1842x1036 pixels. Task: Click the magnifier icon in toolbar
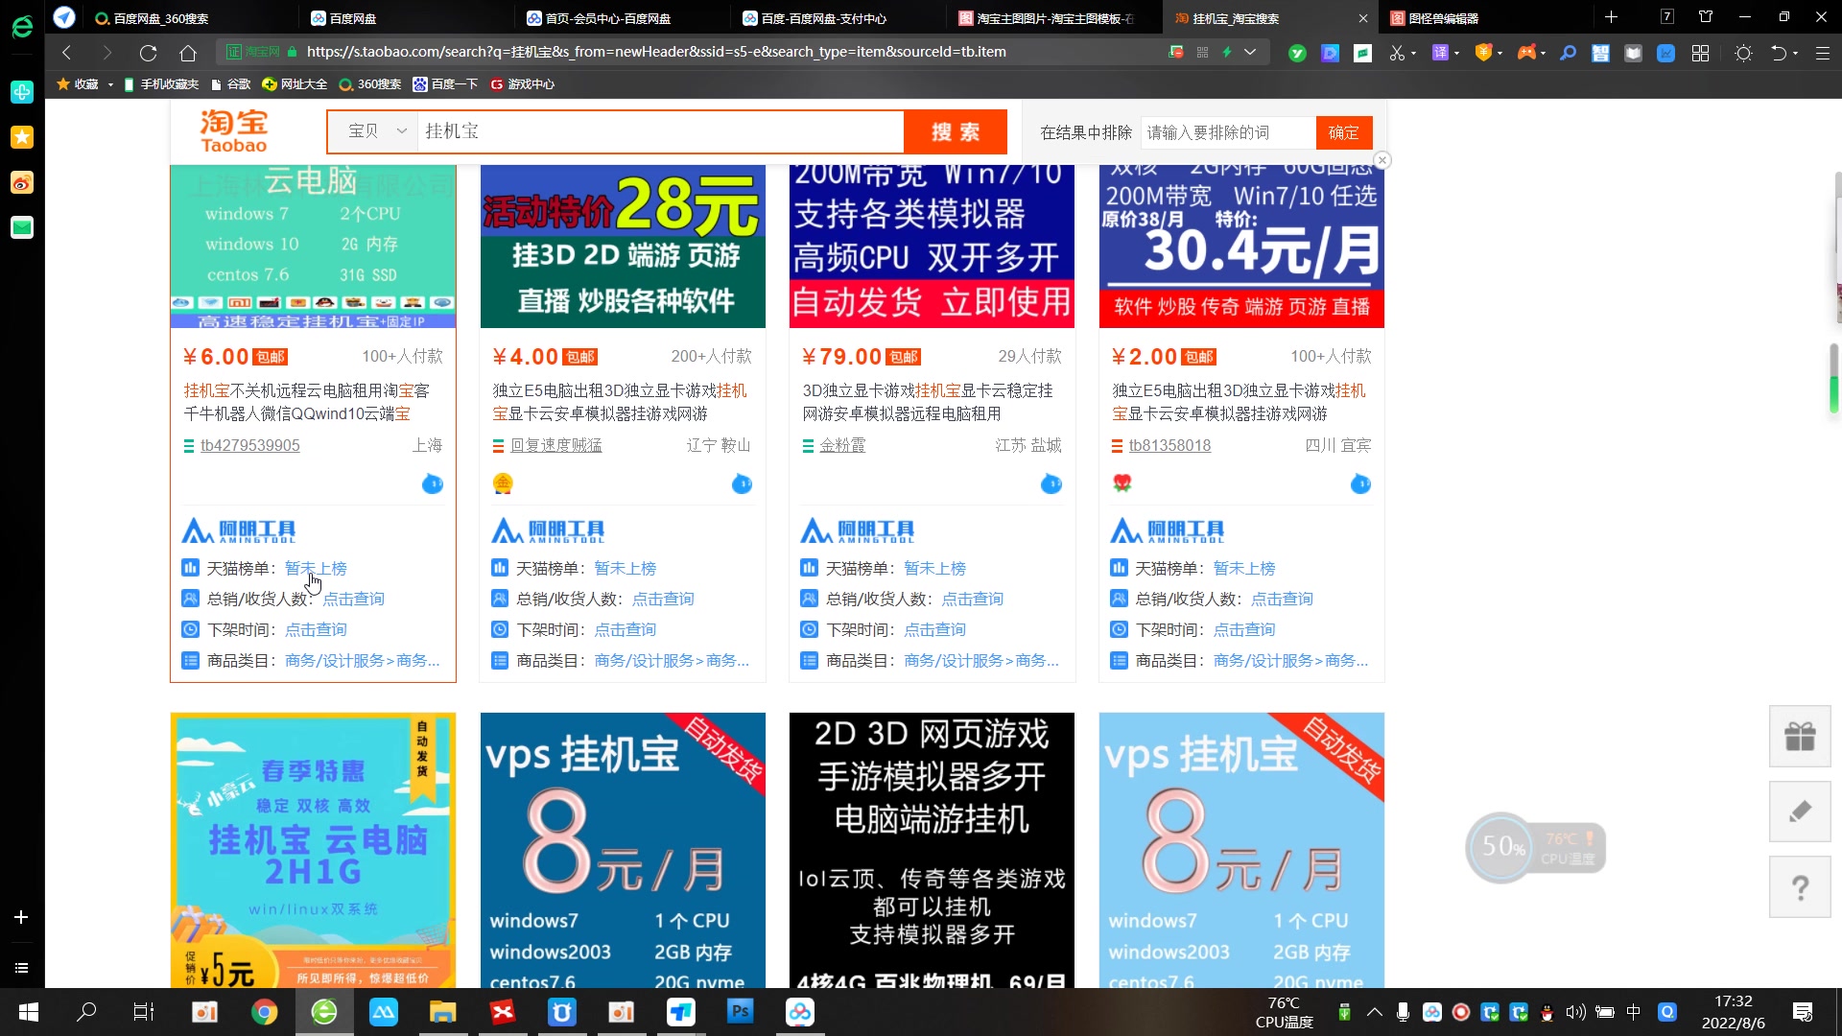(1568, 53)
